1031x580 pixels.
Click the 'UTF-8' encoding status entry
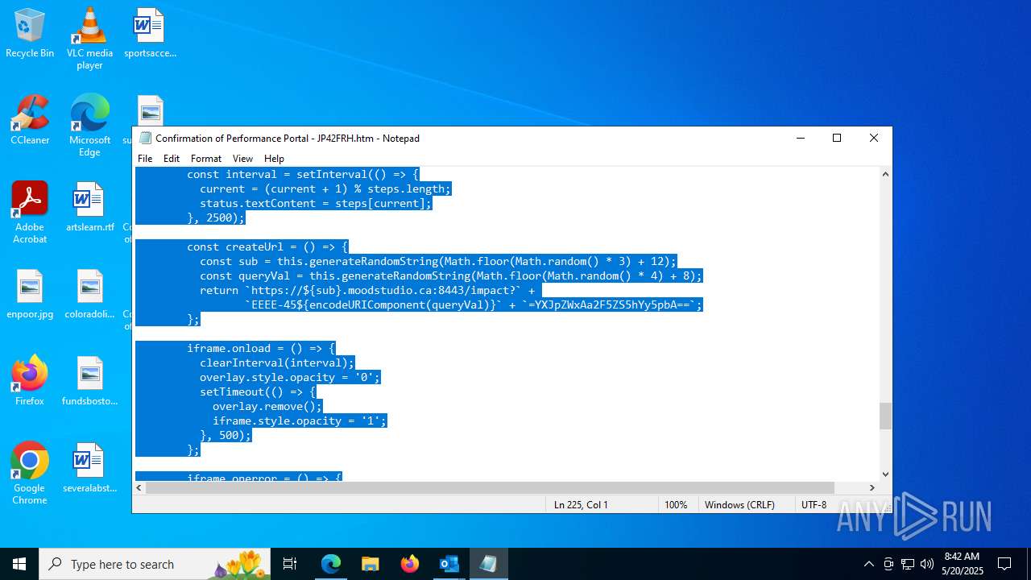pyautogui.click(x=814, y=504)
